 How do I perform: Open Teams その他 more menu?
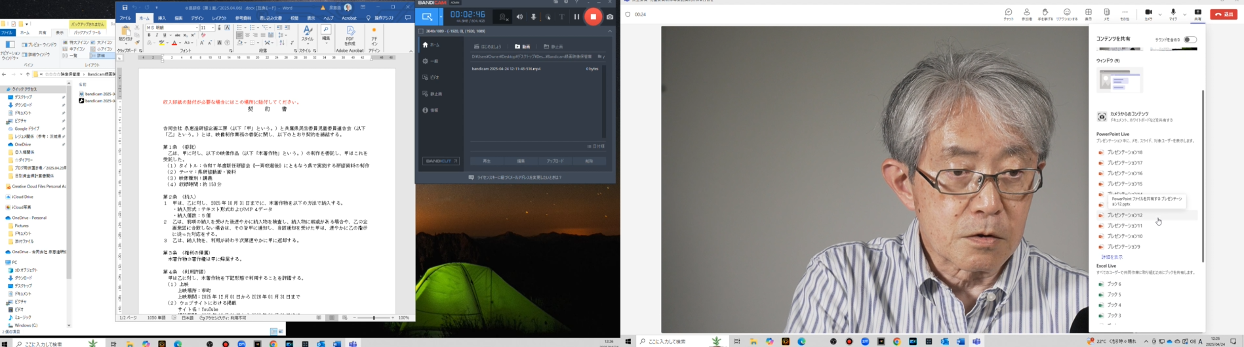coord(1125,14)
